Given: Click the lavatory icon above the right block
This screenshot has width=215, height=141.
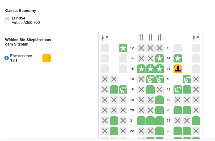Looking at the screenshot, I should pos(196,38).
